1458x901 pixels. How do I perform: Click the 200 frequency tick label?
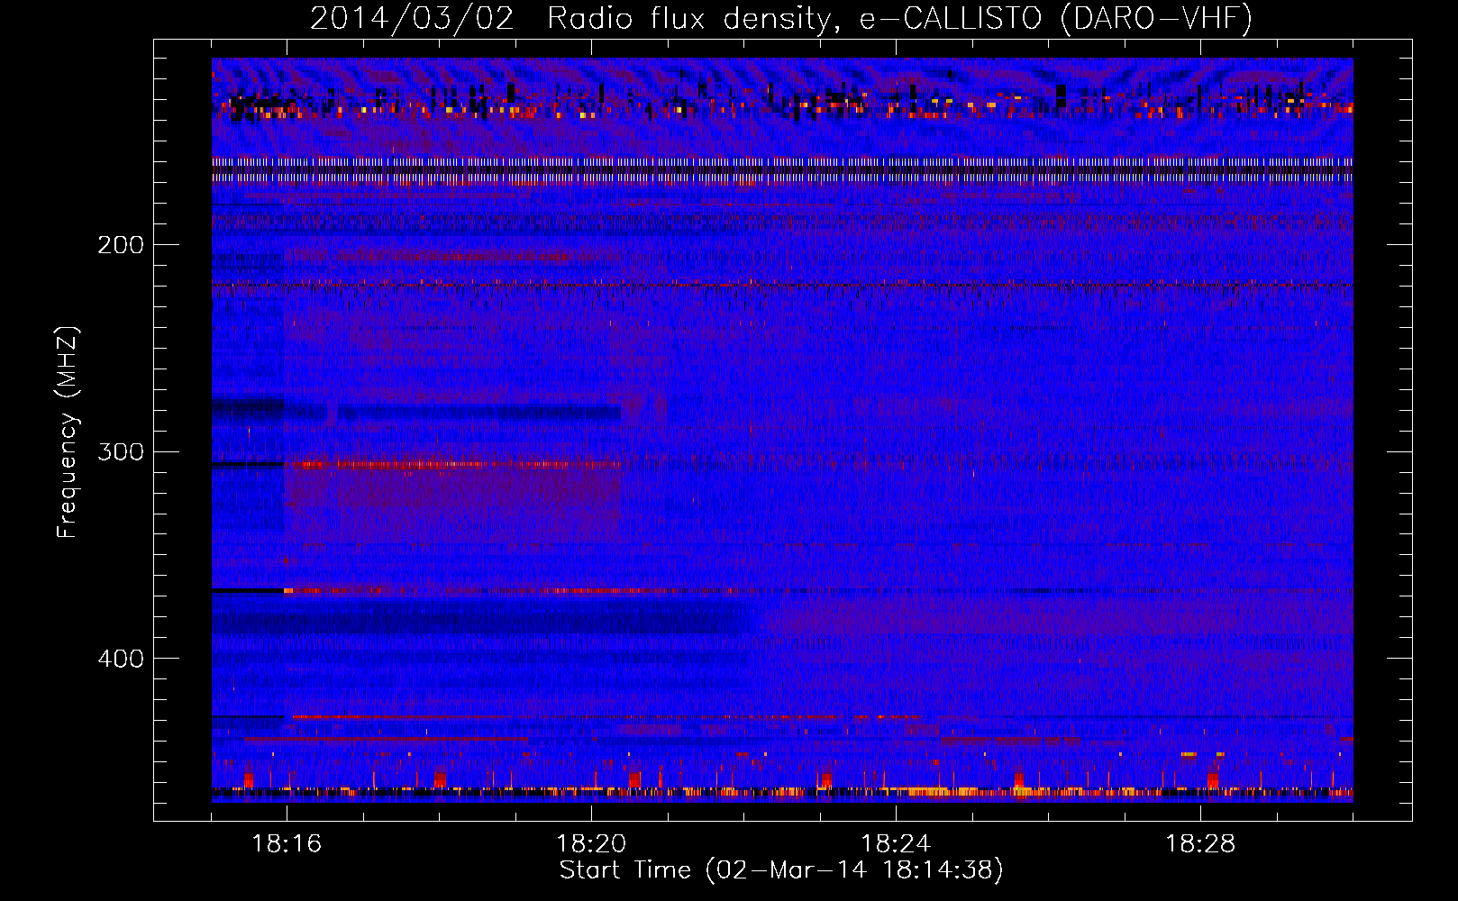click(121, 245)
